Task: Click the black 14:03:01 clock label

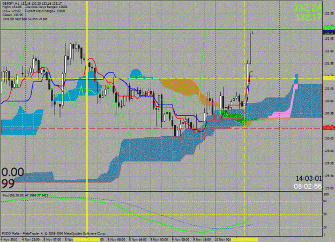Action: 309,178
